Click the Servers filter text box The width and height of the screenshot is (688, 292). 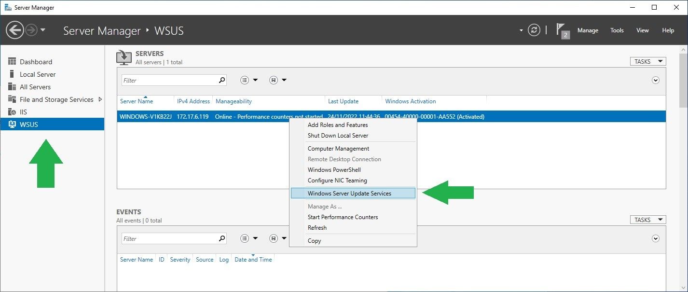169,80
